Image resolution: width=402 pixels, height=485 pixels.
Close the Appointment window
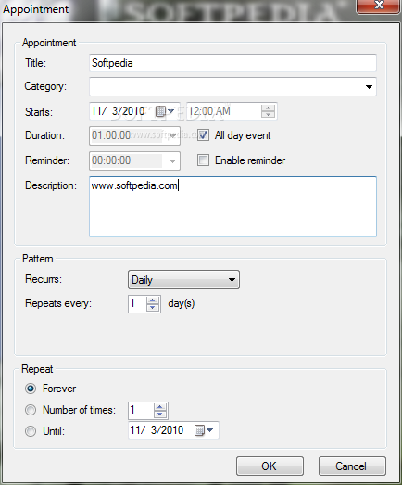coord(379,6)
